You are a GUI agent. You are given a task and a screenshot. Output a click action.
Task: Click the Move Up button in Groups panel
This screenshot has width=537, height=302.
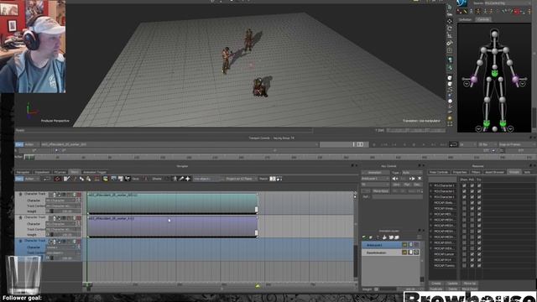pos(469,284)
